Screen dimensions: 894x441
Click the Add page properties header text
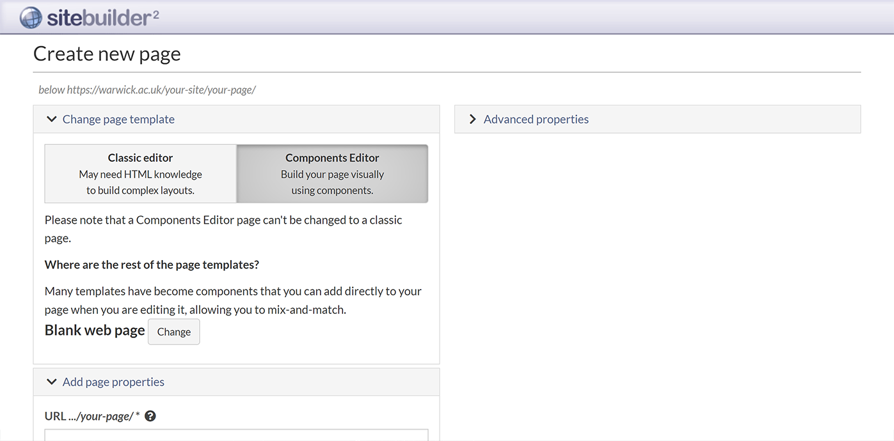point(113,382)
